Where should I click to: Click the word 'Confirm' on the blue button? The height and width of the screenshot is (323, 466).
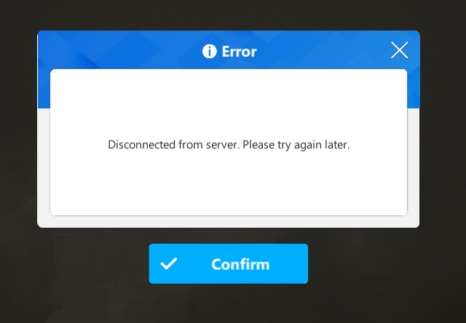[x=240, y=264]
